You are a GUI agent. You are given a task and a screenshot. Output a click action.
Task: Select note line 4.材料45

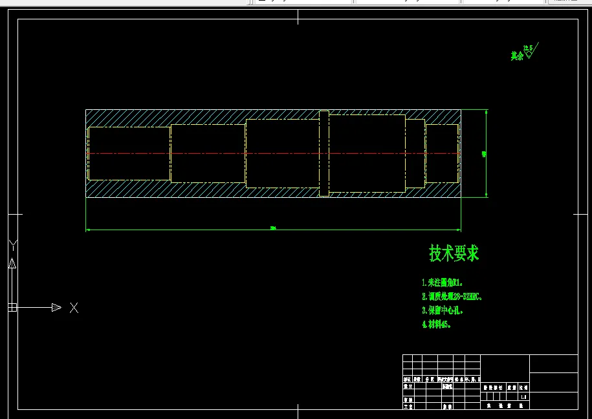[x=437, y=324]
